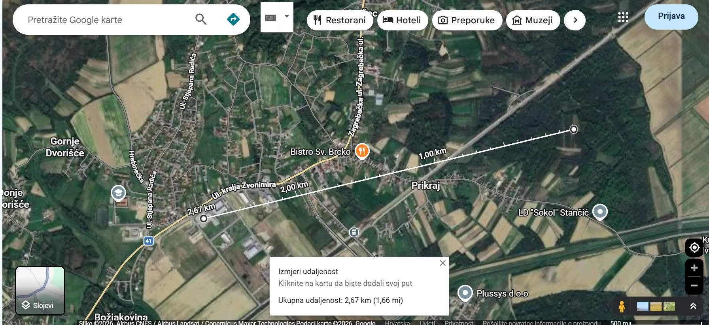Screen dimensions: 709x325
Task: Click the search magnifier icon
Action: point(201,19)
